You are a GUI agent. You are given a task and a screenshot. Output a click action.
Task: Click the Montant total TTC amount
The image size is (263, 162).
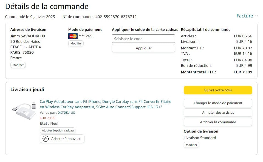[243, 72]
